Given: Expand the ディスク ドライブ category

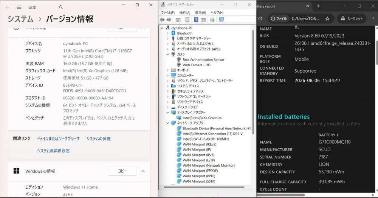Looking at the screenshot, I should [x=167, y=107].
